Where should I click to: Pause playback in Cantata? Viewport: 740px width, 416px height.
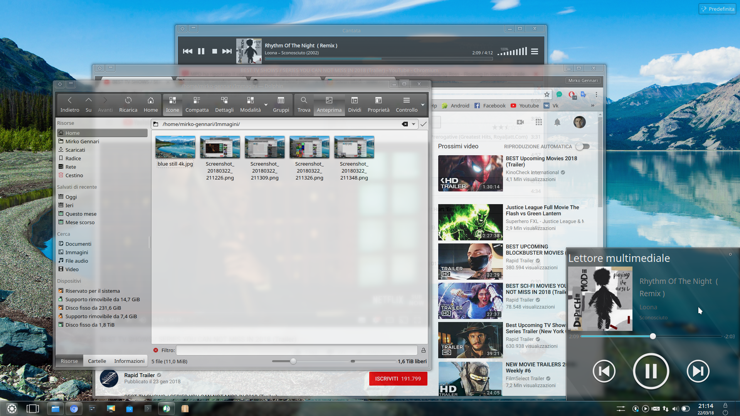[201, 51]
